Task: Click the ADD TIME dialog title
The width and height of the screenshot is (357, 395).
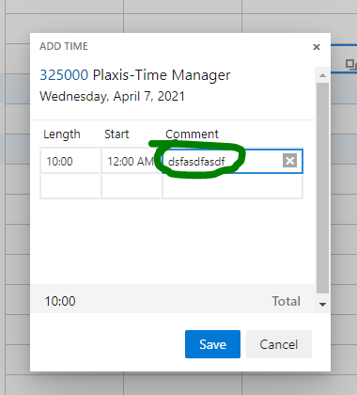Action: coord(64,46)
